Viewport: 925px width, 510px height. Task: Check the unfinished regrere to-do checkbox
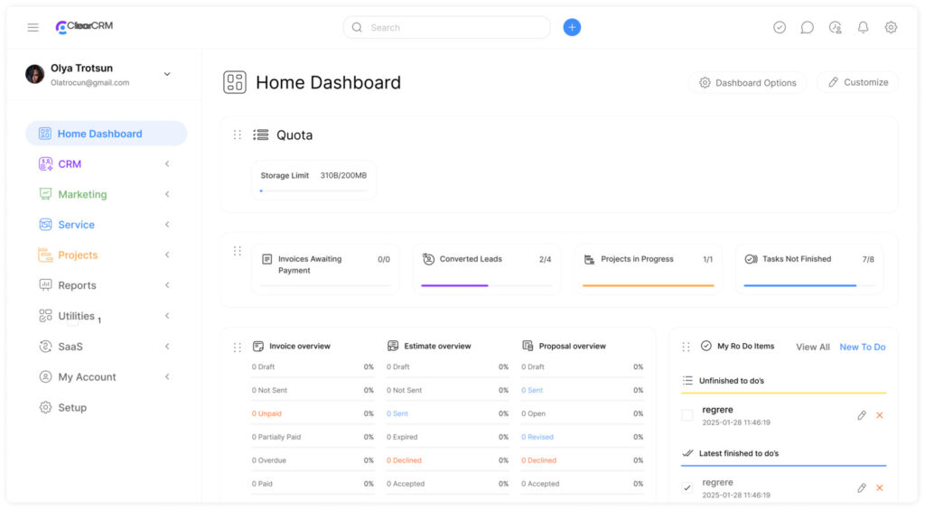(687, 415)
